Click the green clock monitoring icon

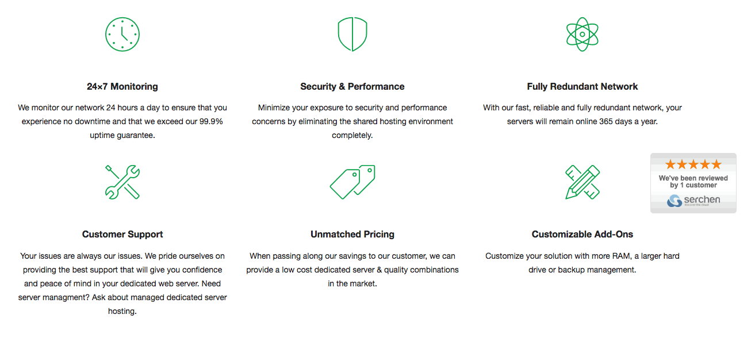122,34
